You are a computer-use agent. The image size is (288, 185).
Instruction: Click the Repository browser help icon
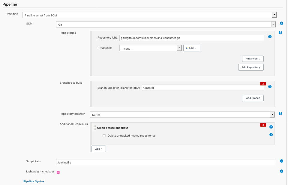(280, 114)
